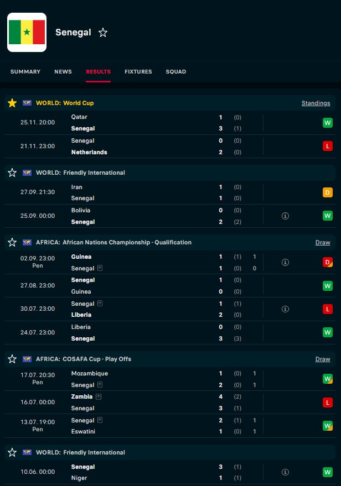Click W badge for Senegal vs Eswatini

(327, 426)
